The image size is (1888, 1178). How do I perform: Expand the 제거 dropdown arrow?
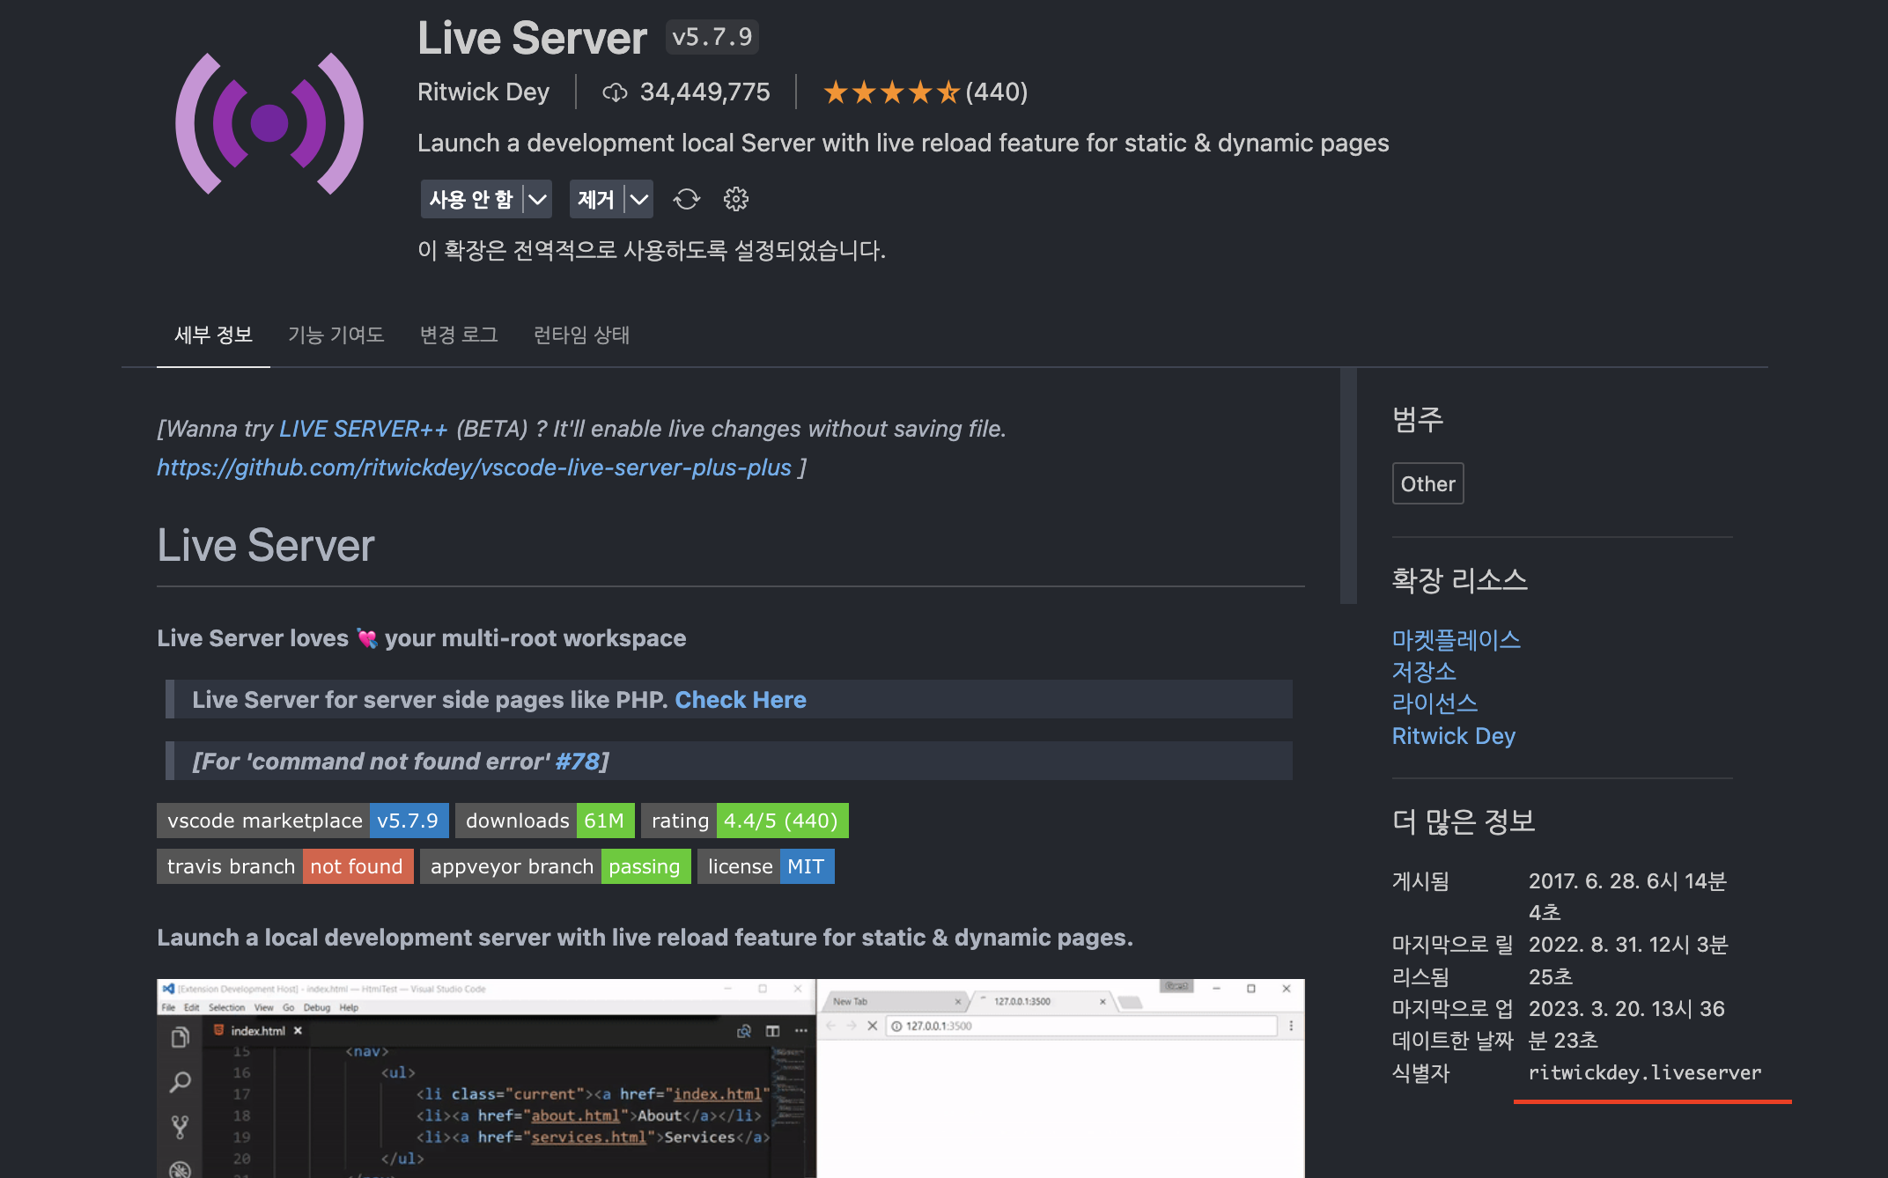639,199
